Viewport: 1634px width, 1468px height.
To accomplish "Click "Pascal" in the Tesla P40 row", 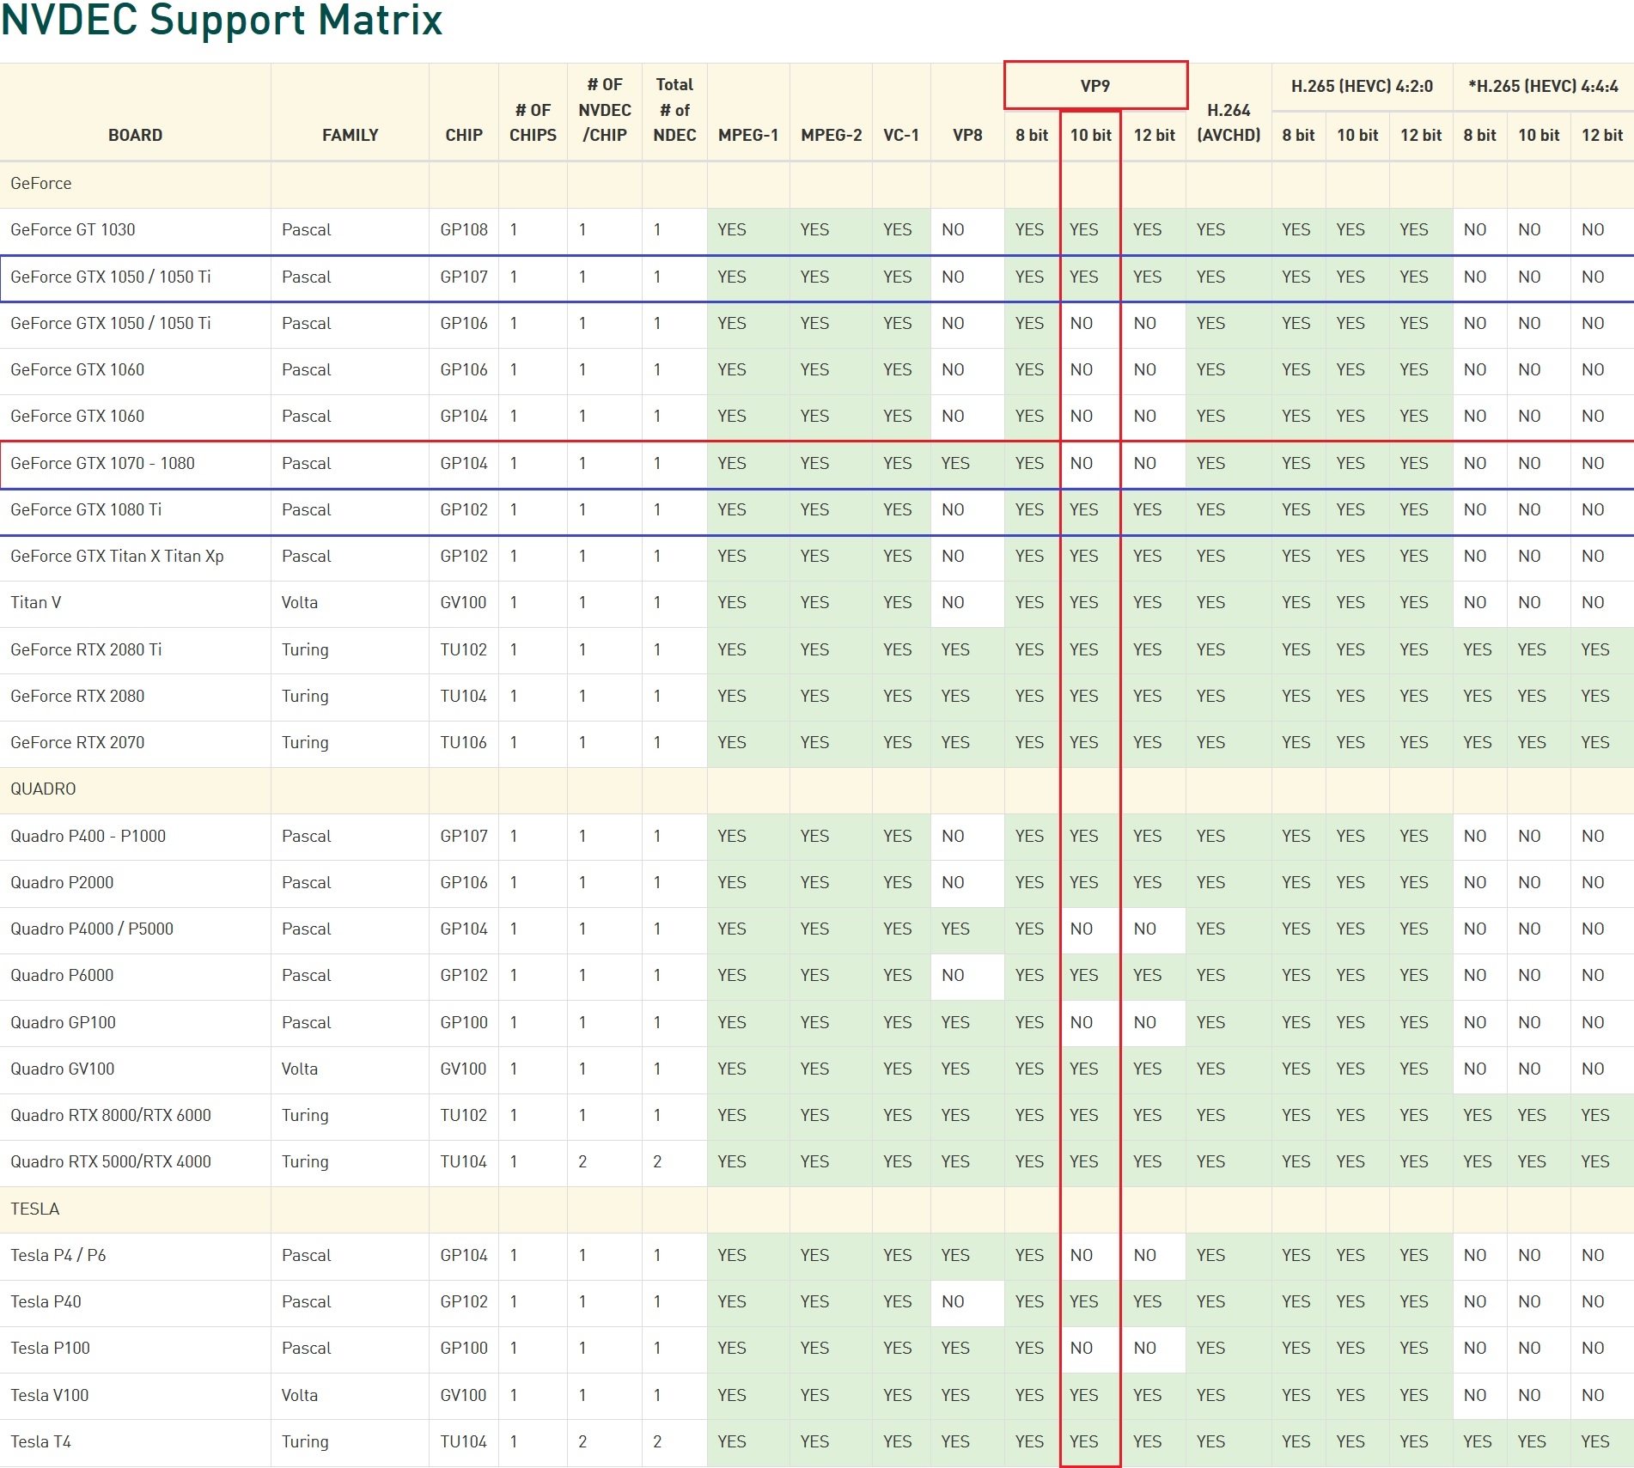I will [x=307, y=1301].
